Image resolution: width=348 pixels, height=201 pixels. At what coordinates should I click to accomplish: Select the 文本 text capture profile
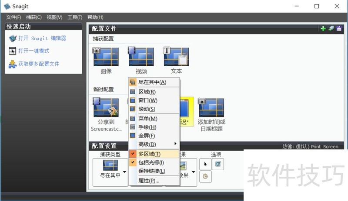point(176,61)
